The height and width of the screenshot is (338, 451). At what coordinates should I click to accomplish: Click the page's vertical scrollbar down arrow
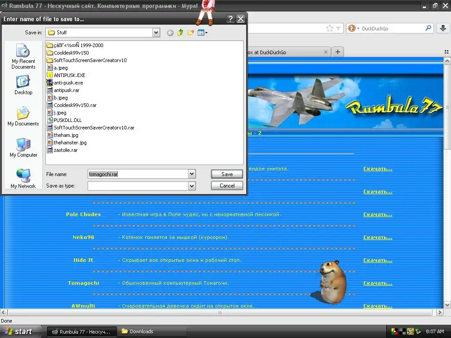coord(447,305)
